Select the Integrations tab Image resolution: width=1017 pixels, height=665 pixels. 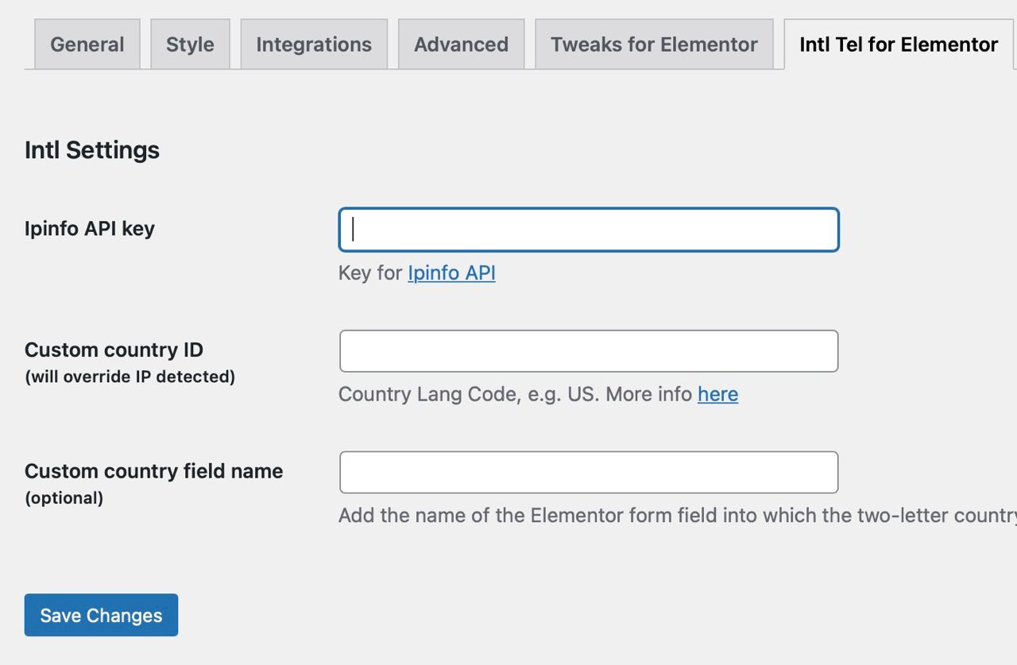314,44
